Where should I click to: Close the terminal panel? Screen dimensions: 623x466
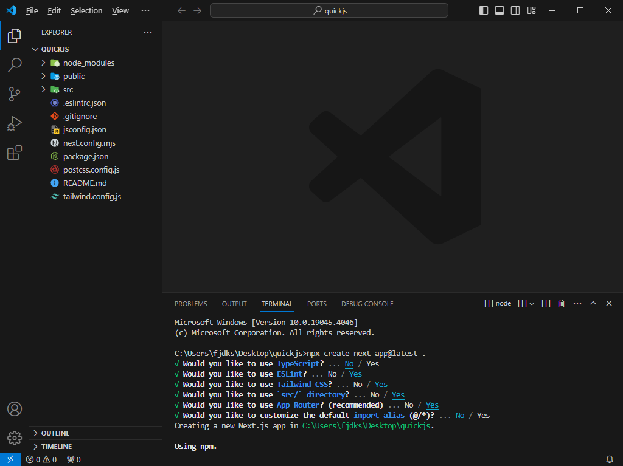(608, 303)
